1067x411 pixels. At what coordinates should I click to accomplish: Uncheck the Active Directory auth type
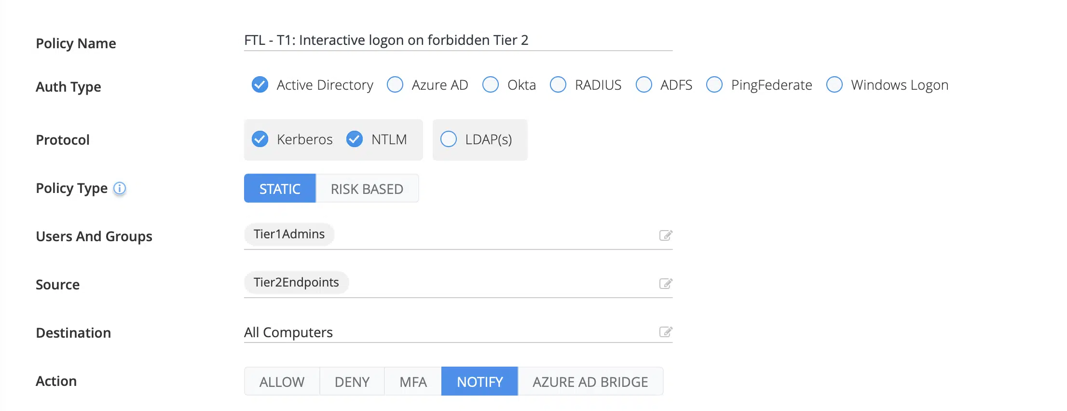tap(260, 84)
